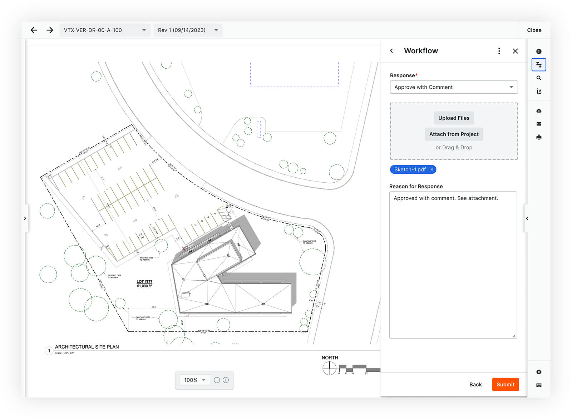Viewport: 572px width, 419px height.
Task: Click the Close button in top bar
Action: tap(534, 30)
